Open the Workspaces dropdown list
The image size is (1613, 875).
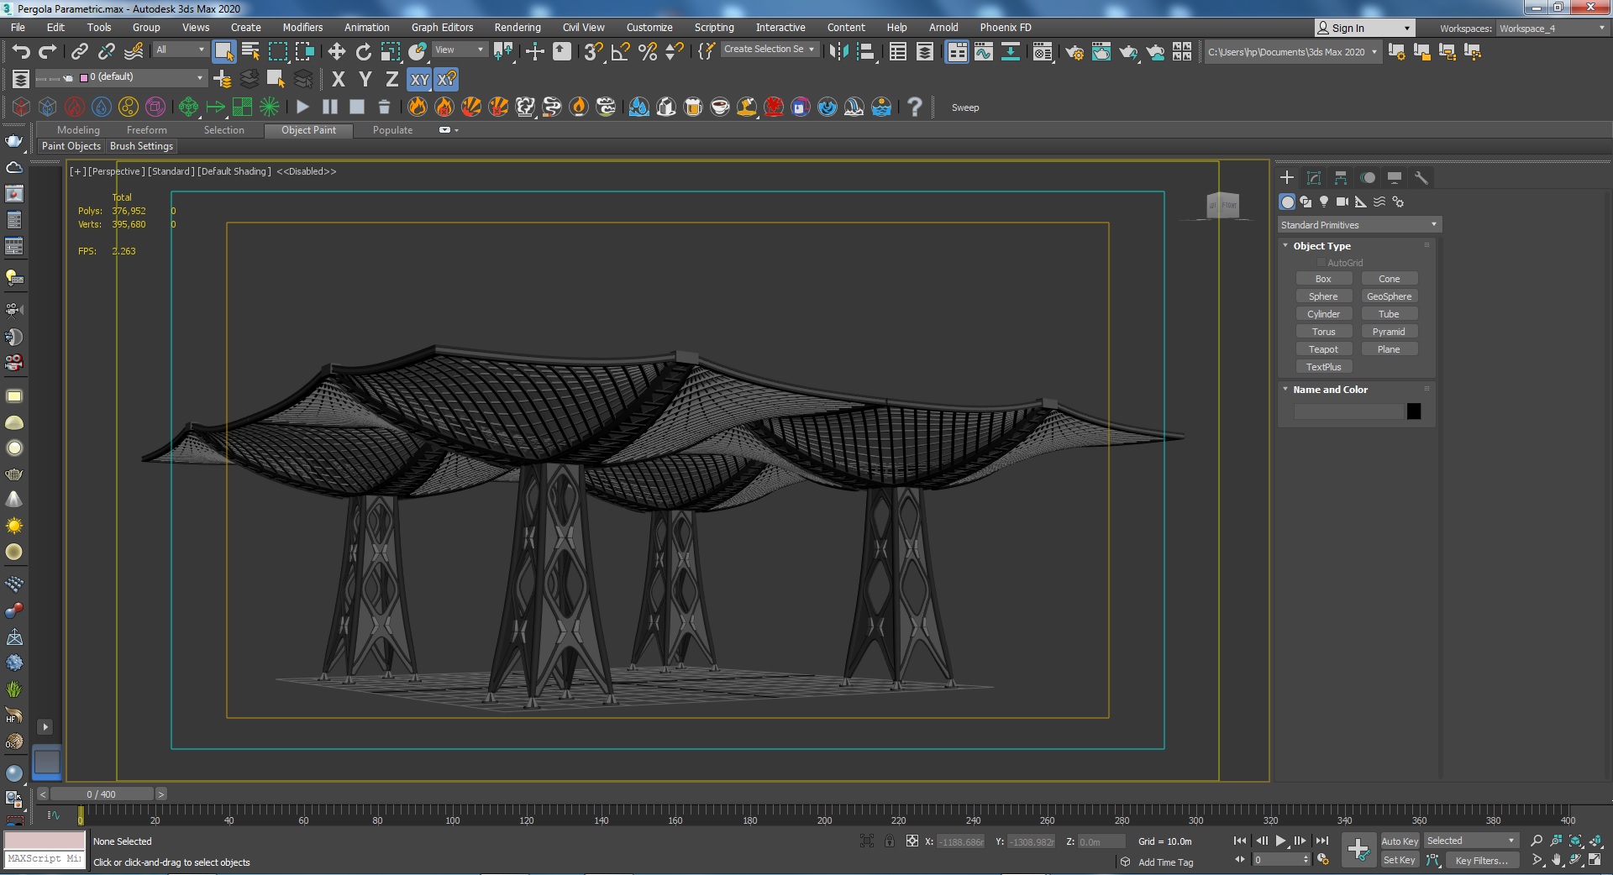(x=1552, y=28)
